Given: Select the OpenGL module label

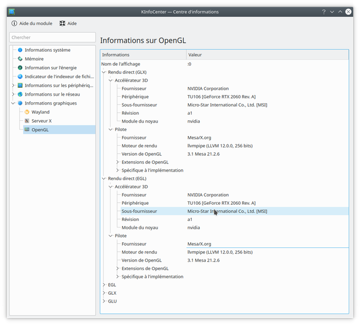Looking at the screenshot, I should point(40,130).
